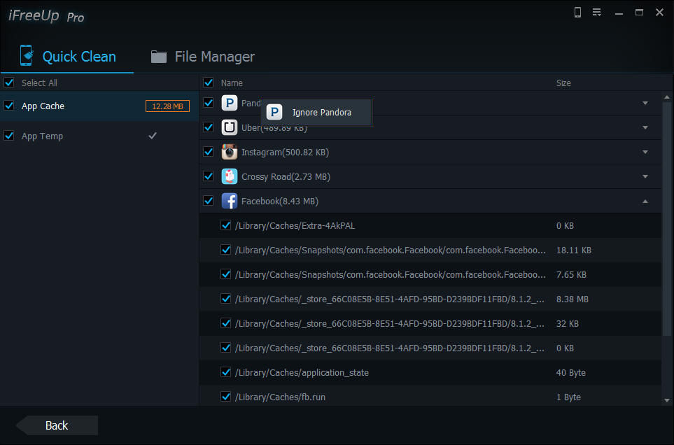Open the menu list icon in title bar
This screenshot has height=445, width=674.
point(596,13)
